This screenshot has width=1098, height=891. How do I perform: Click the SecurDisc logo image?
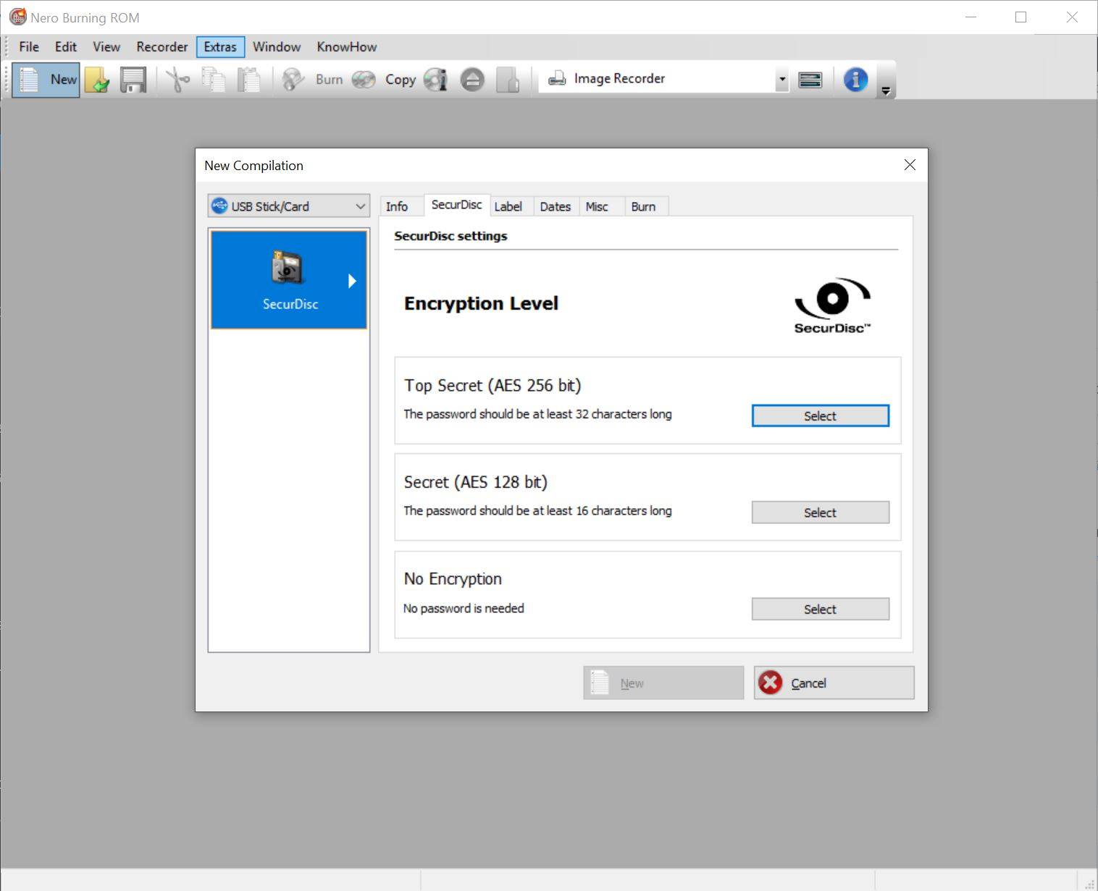click(x=832, y=305)
